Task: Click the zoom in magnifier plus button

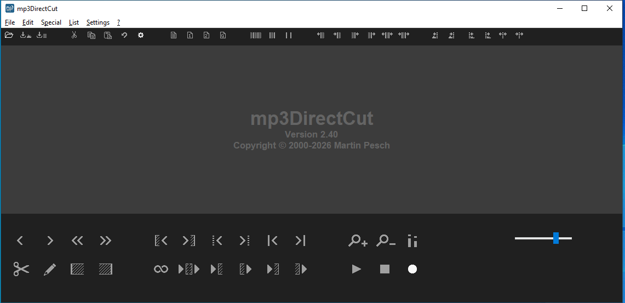Action: pos(358,241)
